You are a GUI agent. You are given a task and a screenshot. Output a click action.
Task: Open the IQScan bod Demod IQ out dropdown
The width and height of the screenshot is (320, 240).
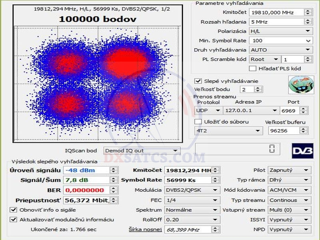[141, 151]
